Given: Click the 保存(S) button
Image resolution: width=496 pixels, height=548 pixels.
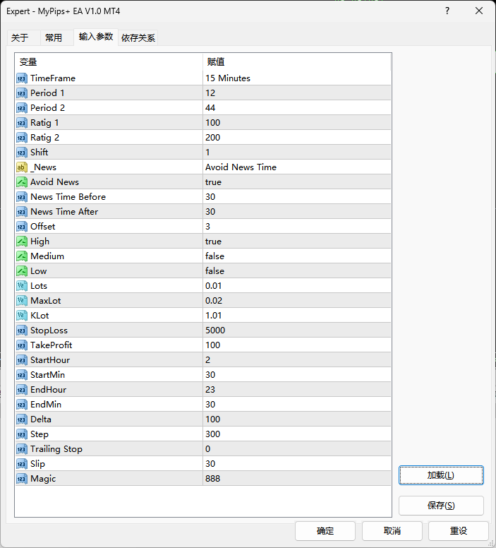Looking at the screenshot, I should click(441, 506).
